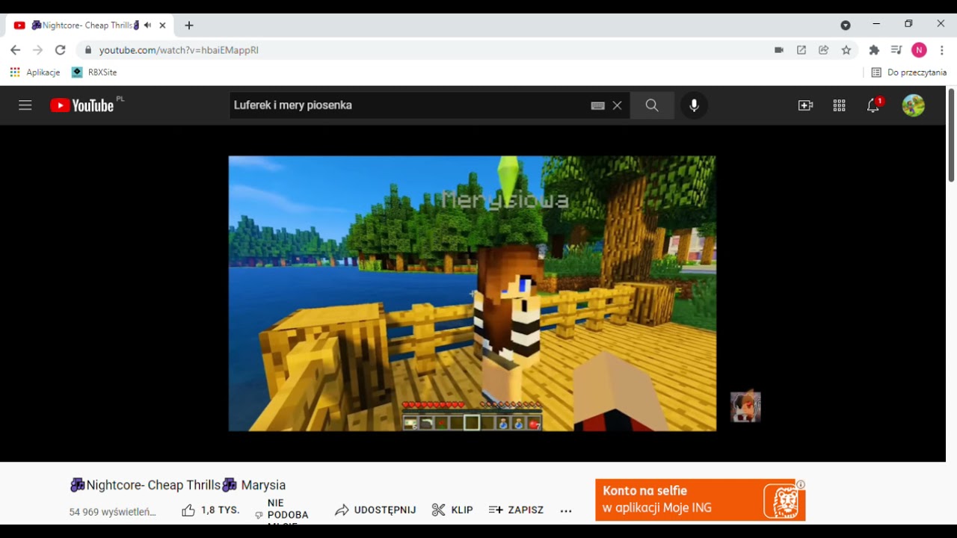Open Chrome profile N avatar
The image size is (957, 538).
919,50
